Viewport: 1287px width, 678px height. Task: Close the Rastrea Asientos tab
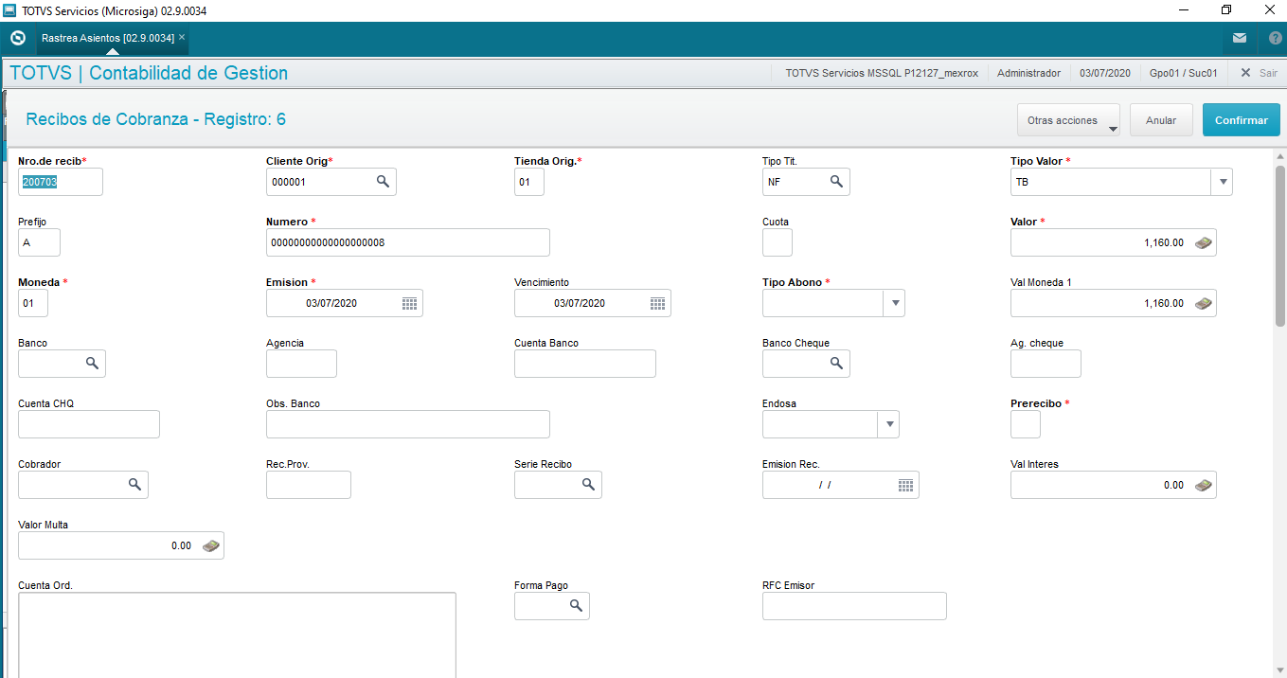tap(182, 37)
